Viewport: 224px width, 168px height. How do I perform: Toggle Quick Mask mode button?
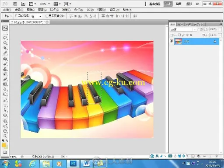5,153
